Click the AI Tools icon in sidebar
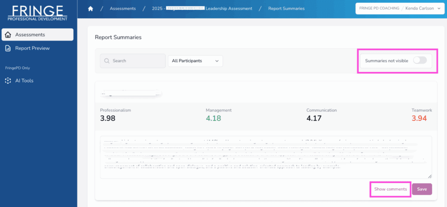The image size is (447, 207). coord(8,80)
